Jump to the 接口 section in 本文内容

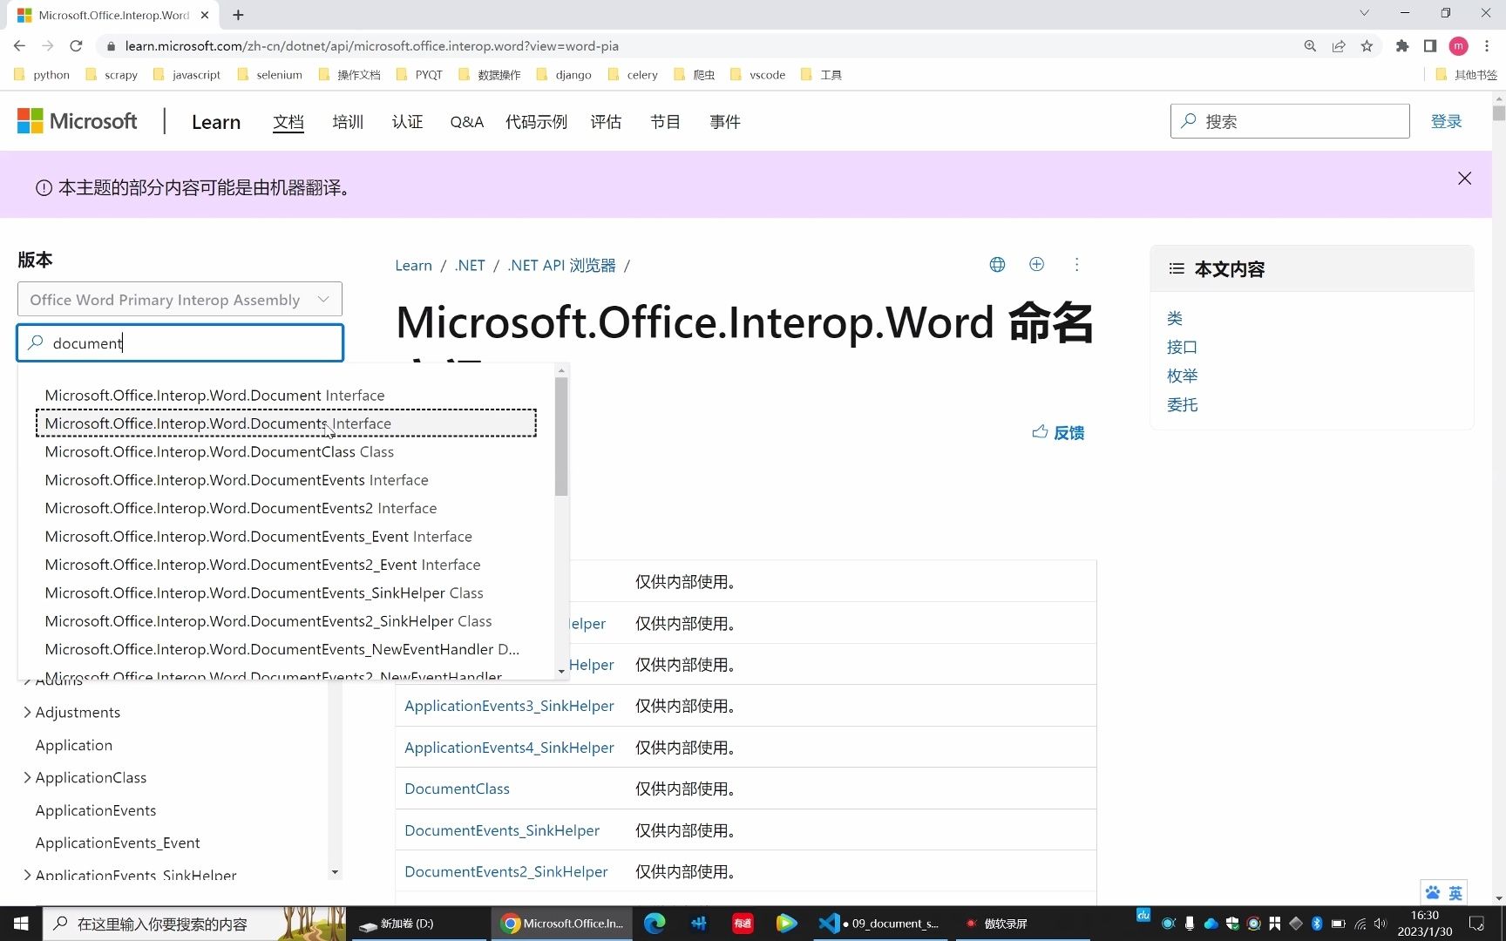coord(1182,347)
